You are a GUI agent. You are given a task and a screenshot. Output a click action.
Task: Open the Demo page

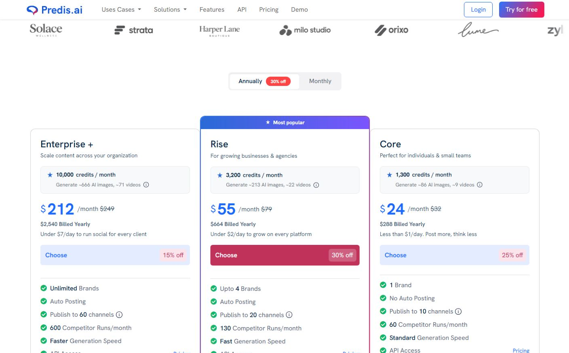tap(299, 10)
